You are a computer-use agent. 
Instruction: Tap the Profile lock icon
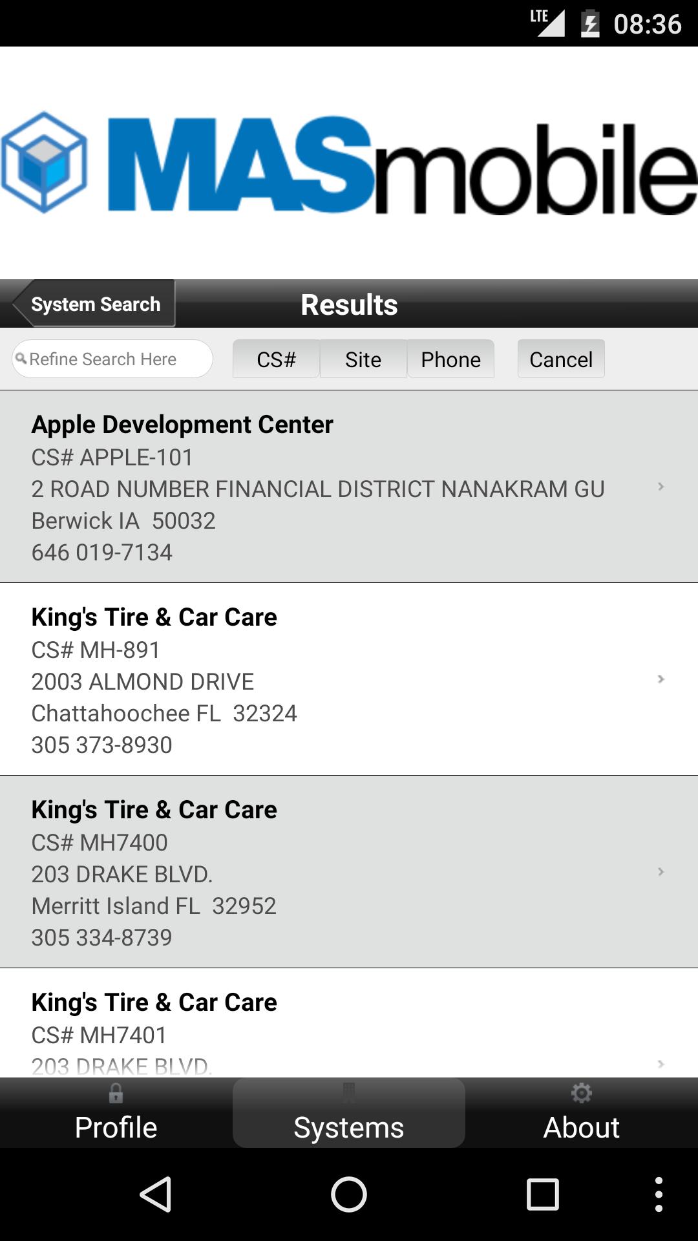[116, 1093]
